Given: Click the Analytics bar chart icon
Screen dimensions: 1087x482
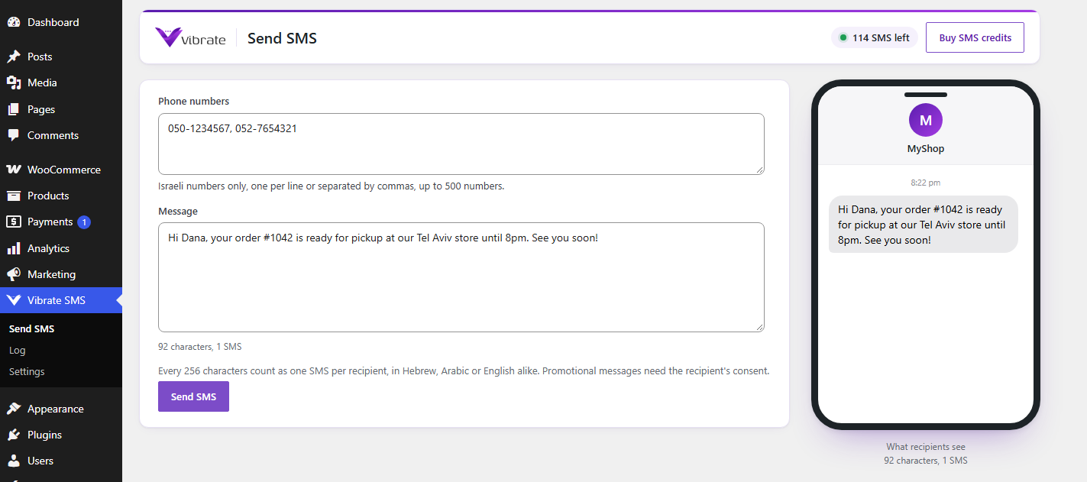Looking at the screenshot, I should pos(14,248).
